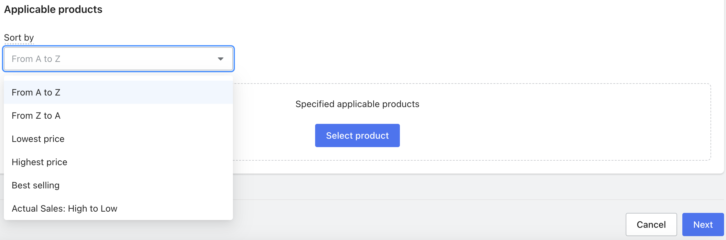Click the Cancel button
Screen dimensions: 726x240
click(651, 225)
